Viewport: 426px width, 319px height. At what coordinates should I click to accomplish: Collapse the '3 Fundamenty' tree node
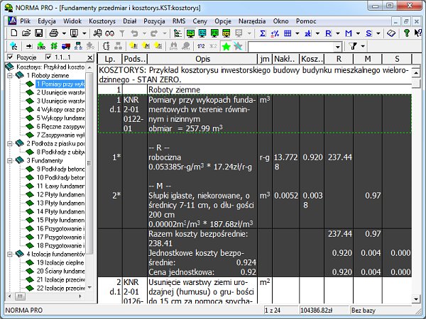[x=9, y=161]
